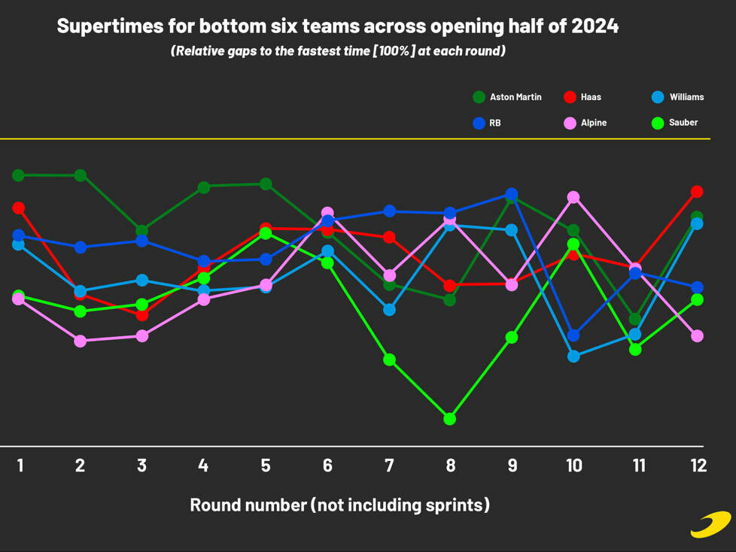
Task: Select round number 12 axis label
Action: pos(698,466)
